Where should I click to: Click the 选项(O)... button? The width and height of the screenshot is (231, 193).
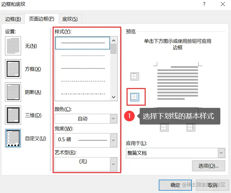pyautogui.click(x=209, y=166)
